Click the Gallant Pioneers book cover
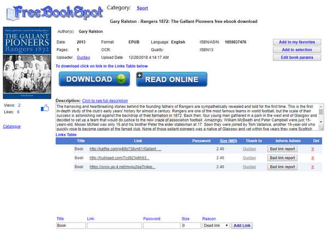327x235 pixels. [x=27, y=63]
